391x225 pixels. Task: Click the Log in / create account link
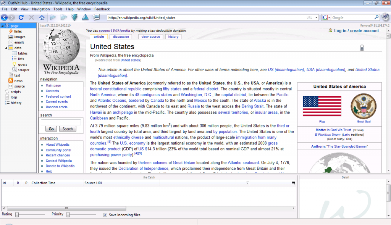pyautogui.click(x=356, y=31)
